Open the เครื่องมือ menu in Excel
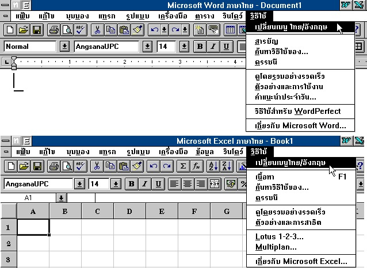The width and height of the screenshot is (367, 268). 173,152
